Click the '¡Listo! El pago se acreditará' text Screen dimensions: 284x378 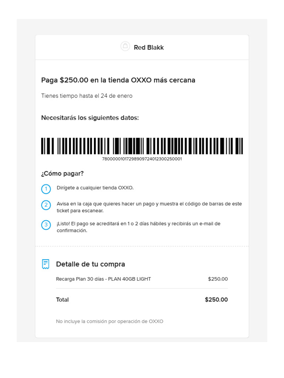[x=138, y=227]
